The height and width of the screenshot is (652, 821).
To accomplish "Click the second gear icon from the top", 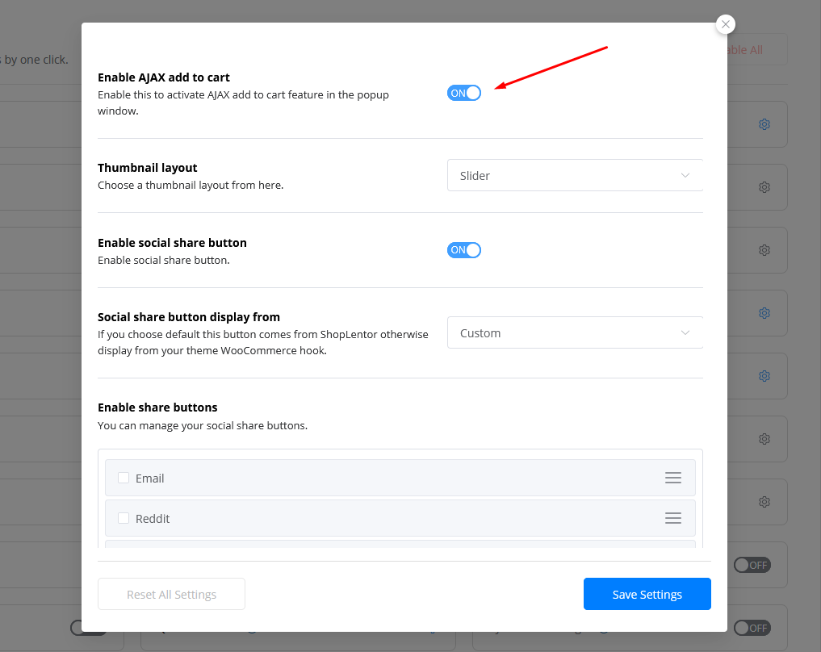I will pyautogui.click(x=764, y=187).
